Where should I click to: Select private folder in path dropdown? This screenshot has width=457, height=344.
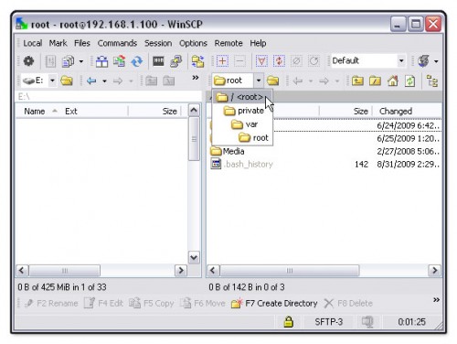[242, 111]
